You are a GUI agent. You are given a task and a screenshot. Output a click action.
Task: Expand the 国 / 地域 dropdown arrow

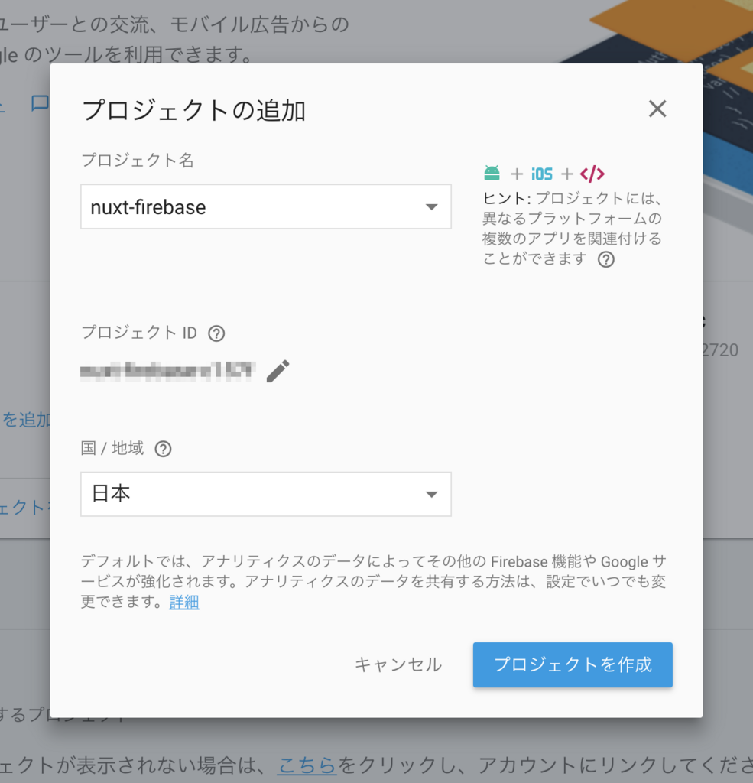(x=431, y=495)
